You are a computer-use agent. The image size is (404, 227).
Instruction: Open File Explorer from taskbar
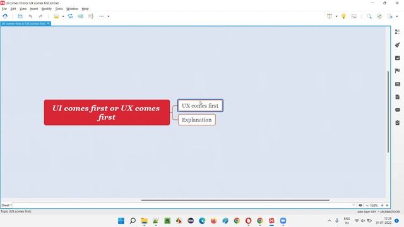pyautogui.click(x=145, y=221)
